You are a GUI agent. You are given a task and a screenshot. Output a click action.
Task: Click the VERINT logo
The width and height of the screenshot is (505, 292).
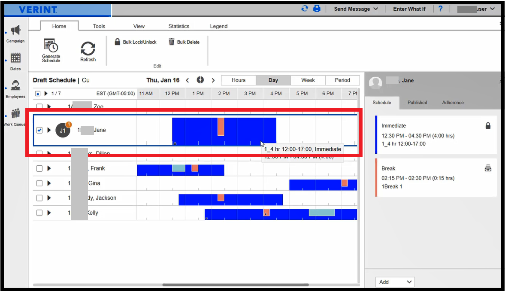(x=38, y=10)
